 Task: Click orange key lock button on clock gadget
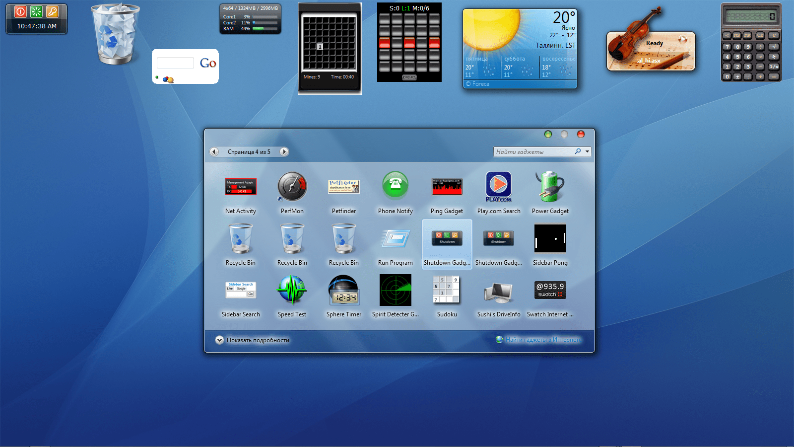(52, 11)
